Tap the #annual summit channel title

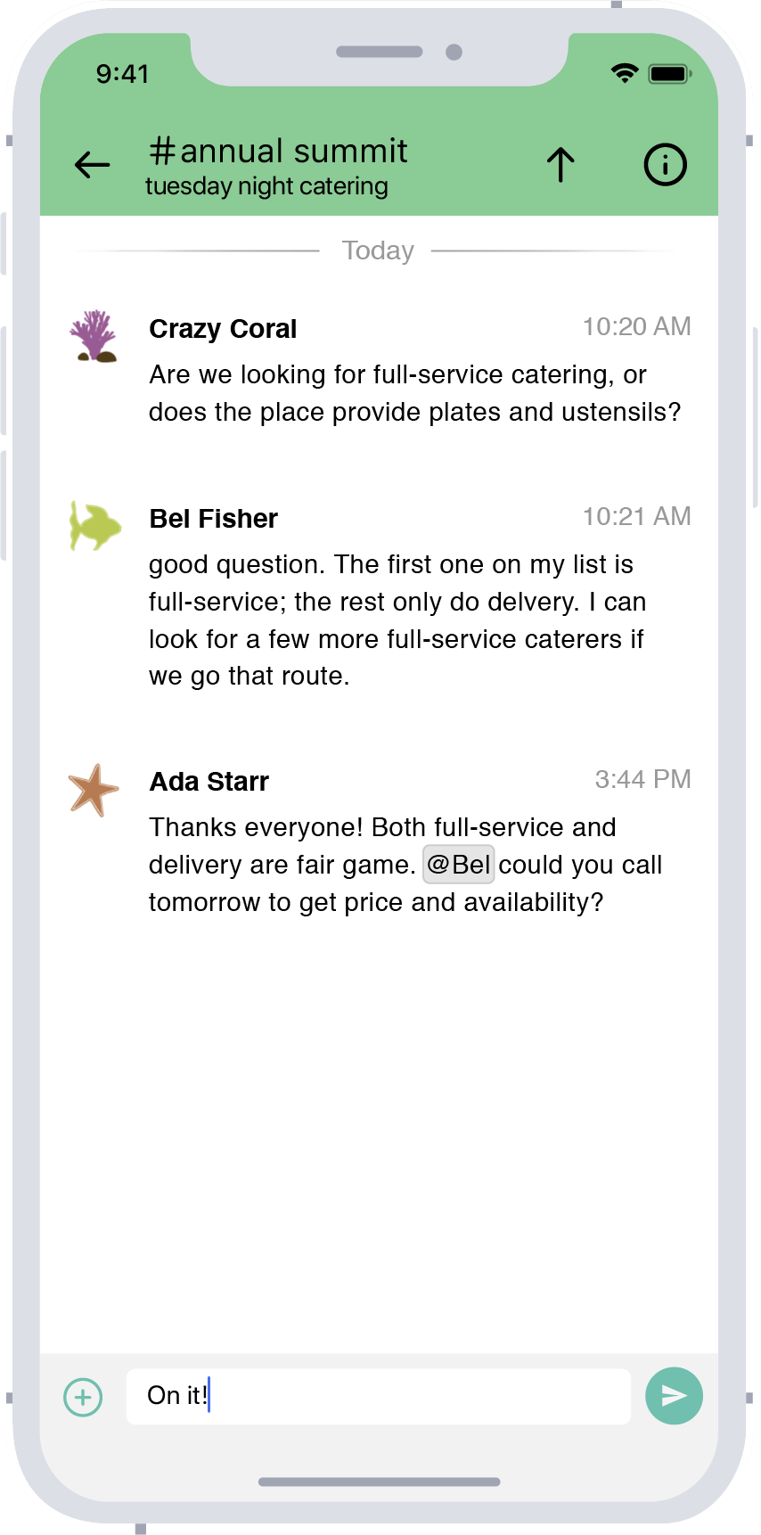pyautogui.click(x=278, y=152)
